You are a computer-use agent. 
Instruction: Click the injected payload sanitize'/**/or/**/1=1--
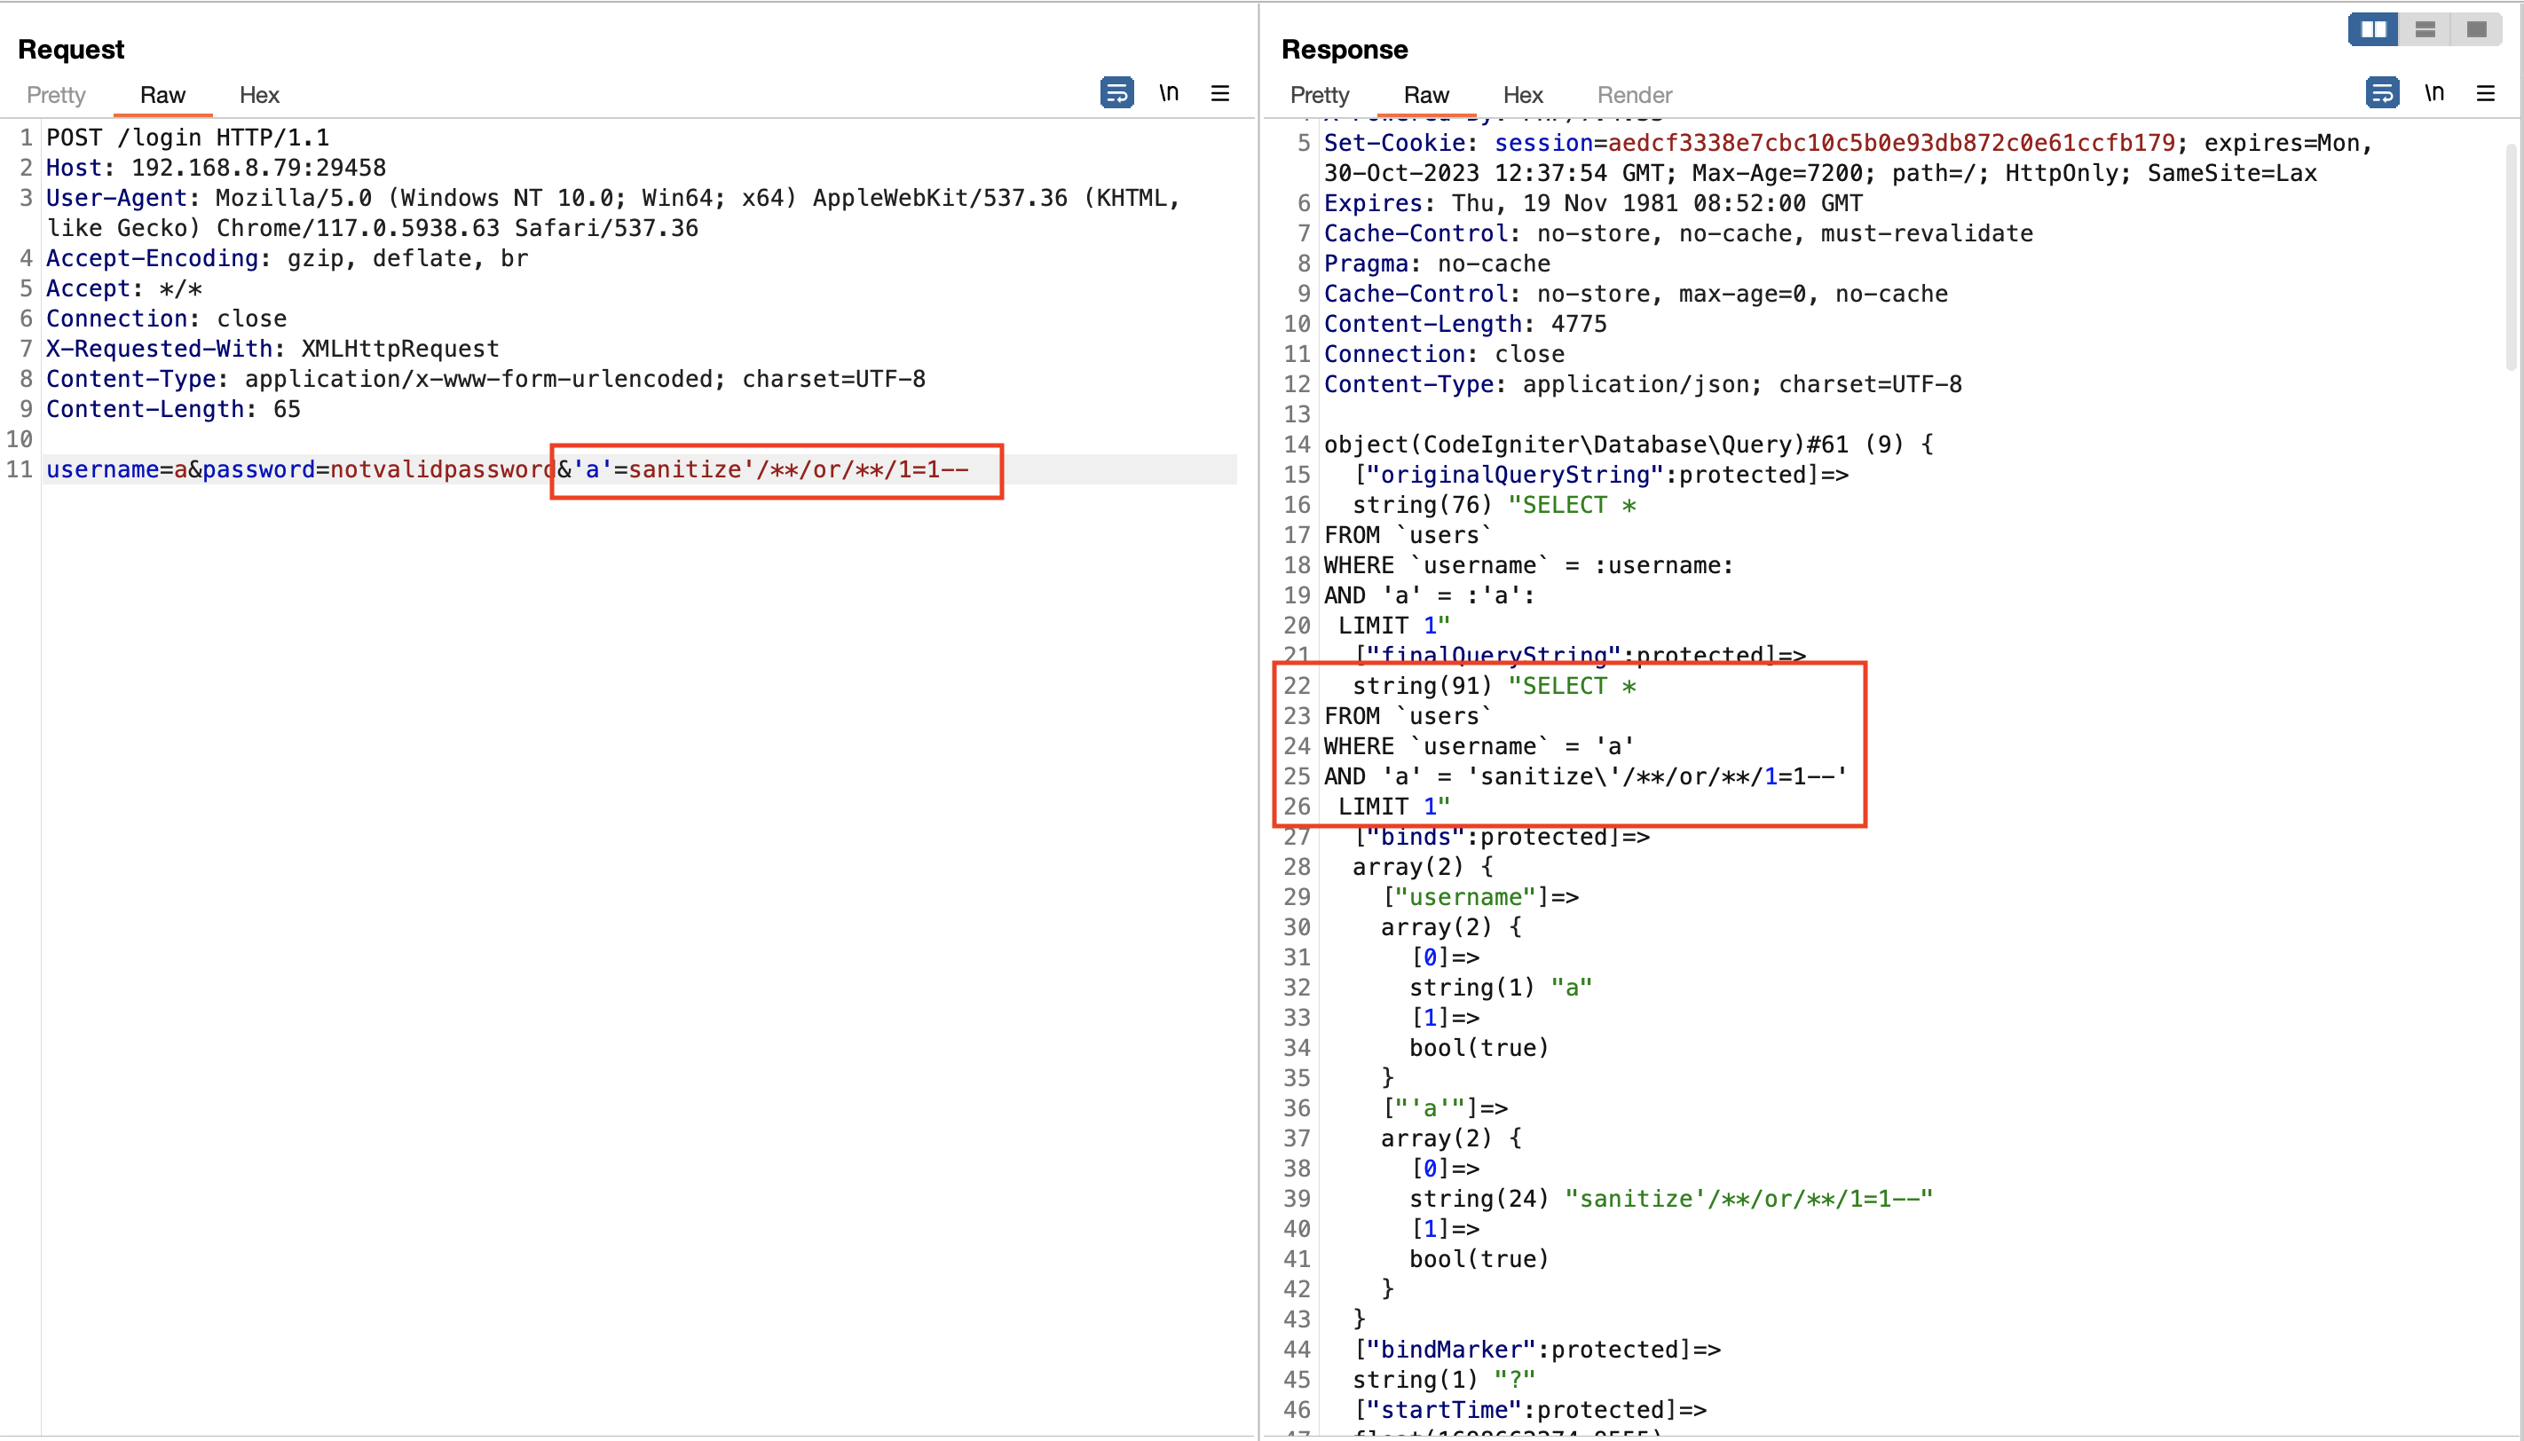(798, 469)
